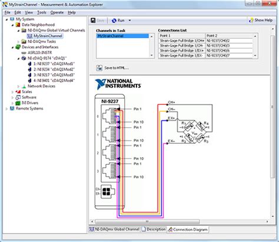The height and width of the screenshot is (242, 279).
Task: Open the File menu
Action: 8,12
